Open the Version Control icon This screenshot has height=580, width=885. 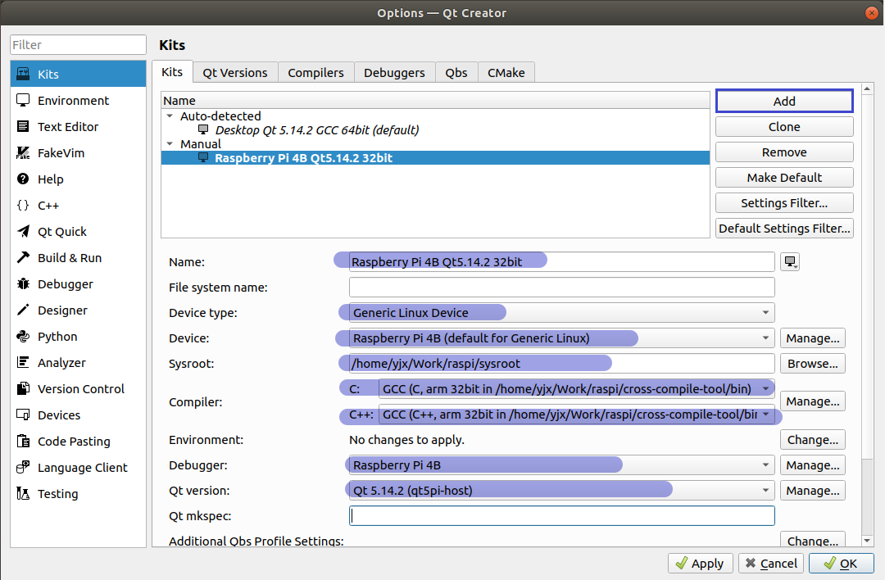(x=23, y=389)
